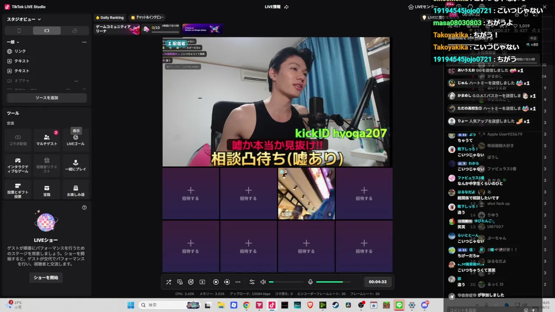Collapse the 一般 scene chevron

[x=18, y=42]
